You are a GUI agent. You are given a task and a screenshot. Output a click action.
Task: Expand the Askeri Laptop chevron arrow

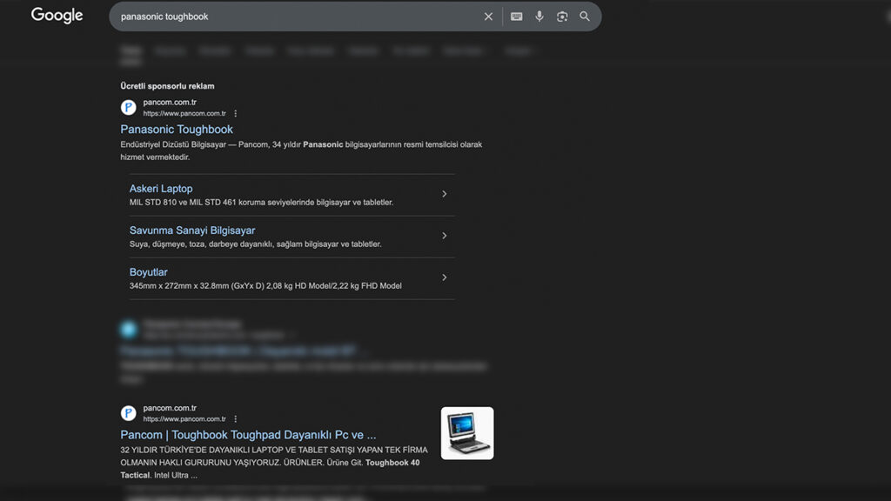(444, 194)
